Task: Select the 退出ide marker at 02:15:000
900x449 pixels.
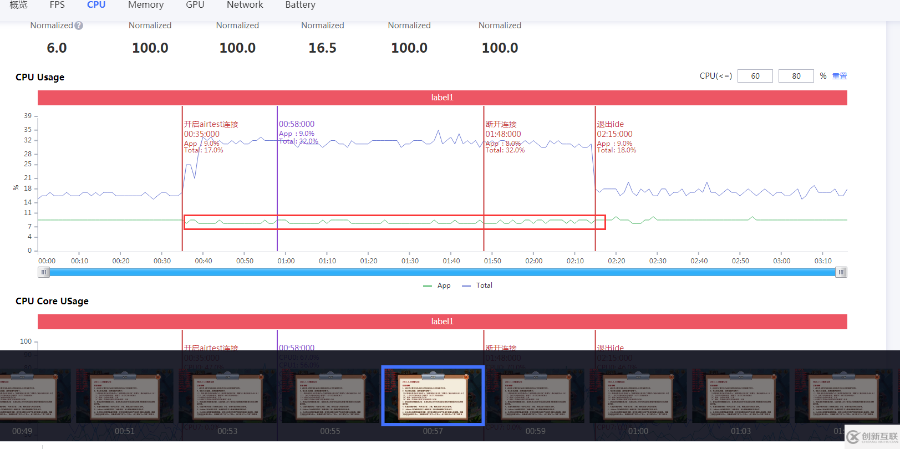Action: click(x=611, y=124)
